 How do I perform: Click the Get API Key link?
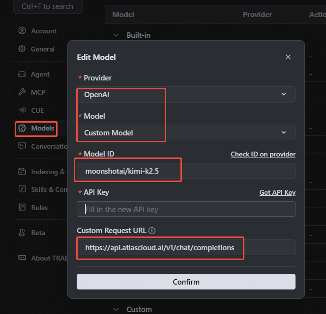click(x=277, y=192)
